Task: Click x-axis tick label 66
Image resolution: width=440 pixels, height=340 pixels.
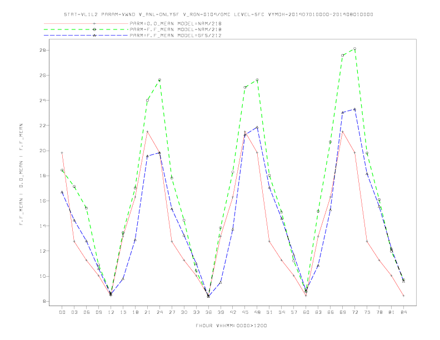Action: (331, 312)
